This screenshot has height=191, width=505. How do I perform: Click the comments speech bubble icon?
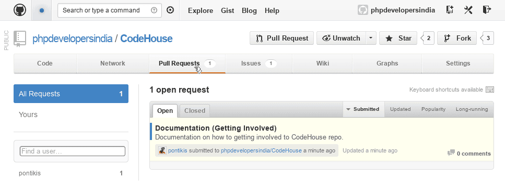(x=451, y=153)
